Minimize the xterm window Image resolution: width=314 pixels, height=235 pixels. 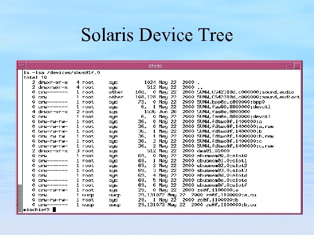click(x=289, y=66)
